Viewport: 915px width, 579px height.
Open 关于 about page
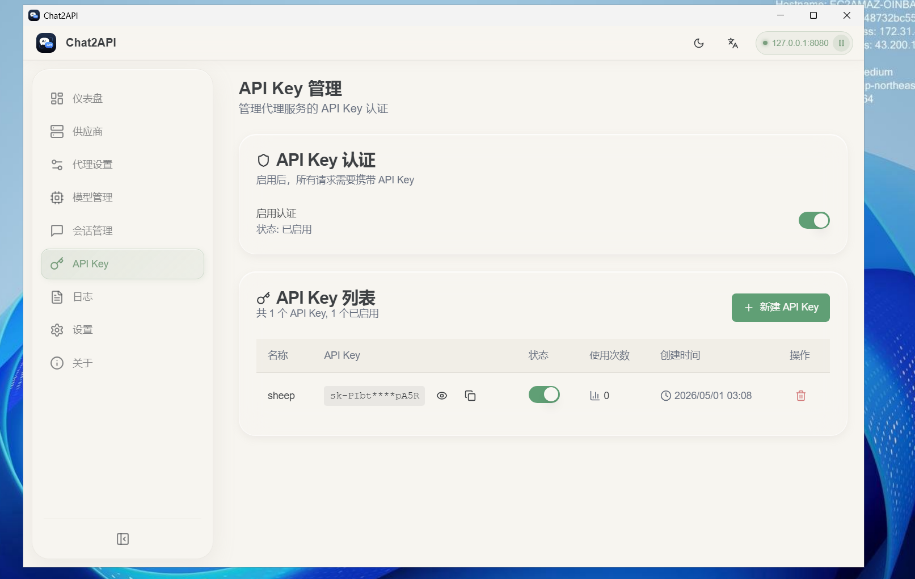123,363
